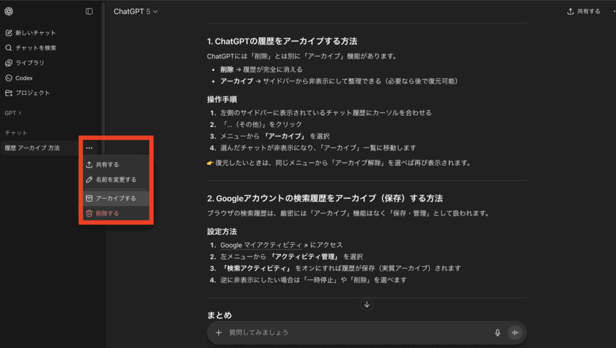
Task: Open the ライブラリ section
Action: 29,63
